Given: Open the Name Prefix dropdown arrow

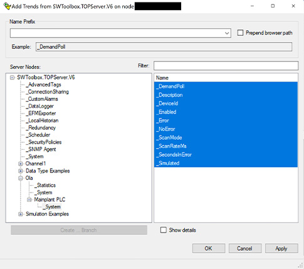Looking at the screenshot, I should click(x=227, y=33).
